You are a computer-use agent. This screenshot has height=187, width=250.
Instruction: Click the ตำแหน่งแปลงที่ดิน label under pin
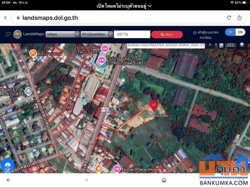click(x=153, y=116)
